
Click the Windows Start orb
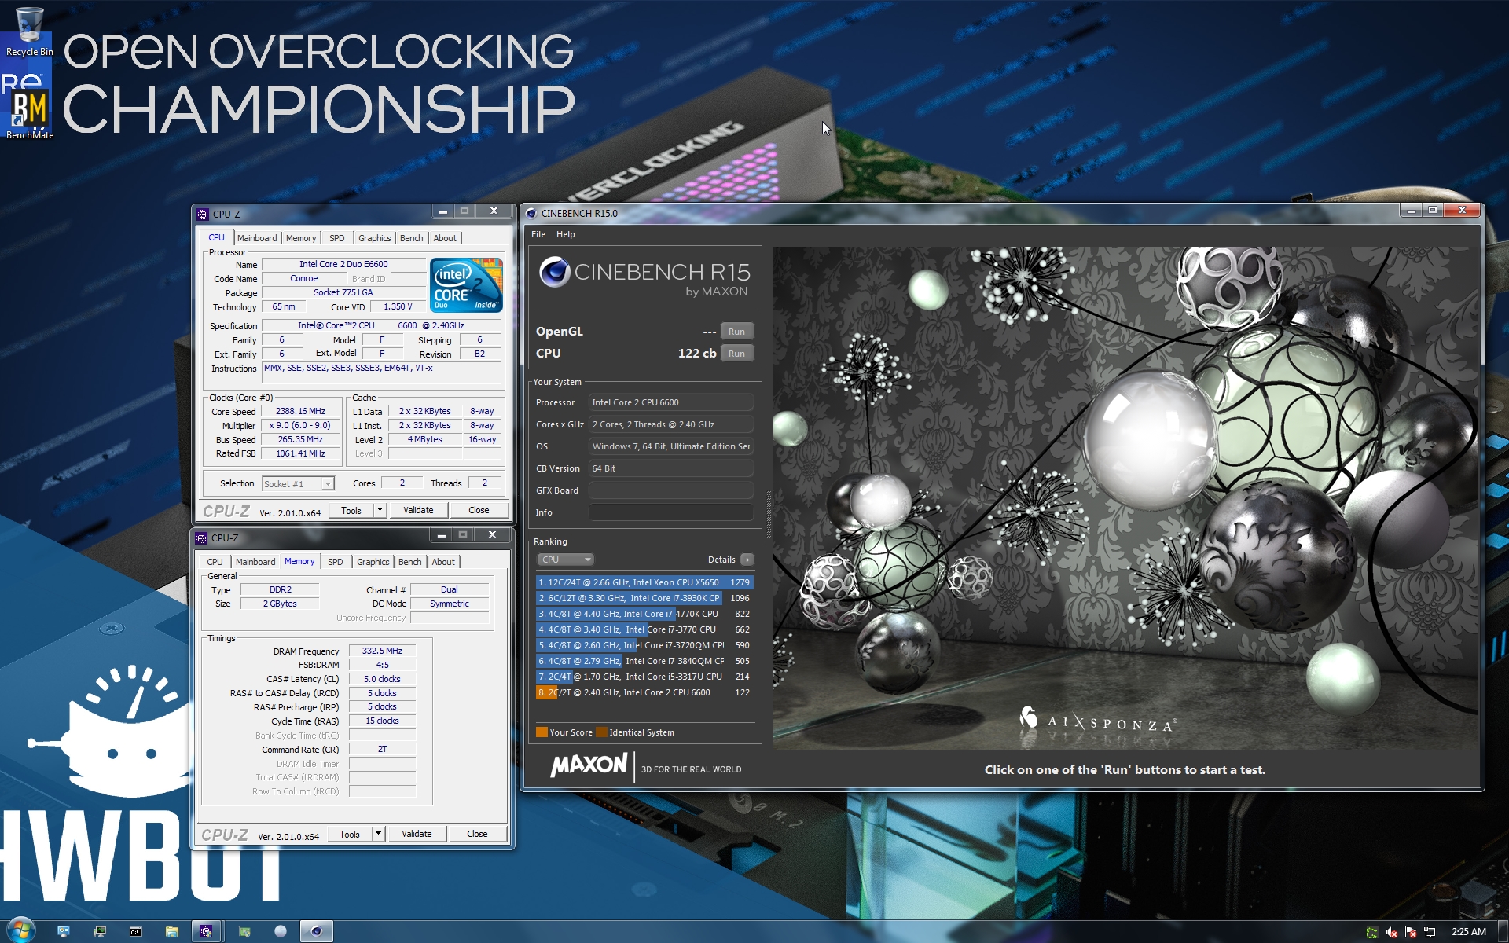tap(21, 930)
